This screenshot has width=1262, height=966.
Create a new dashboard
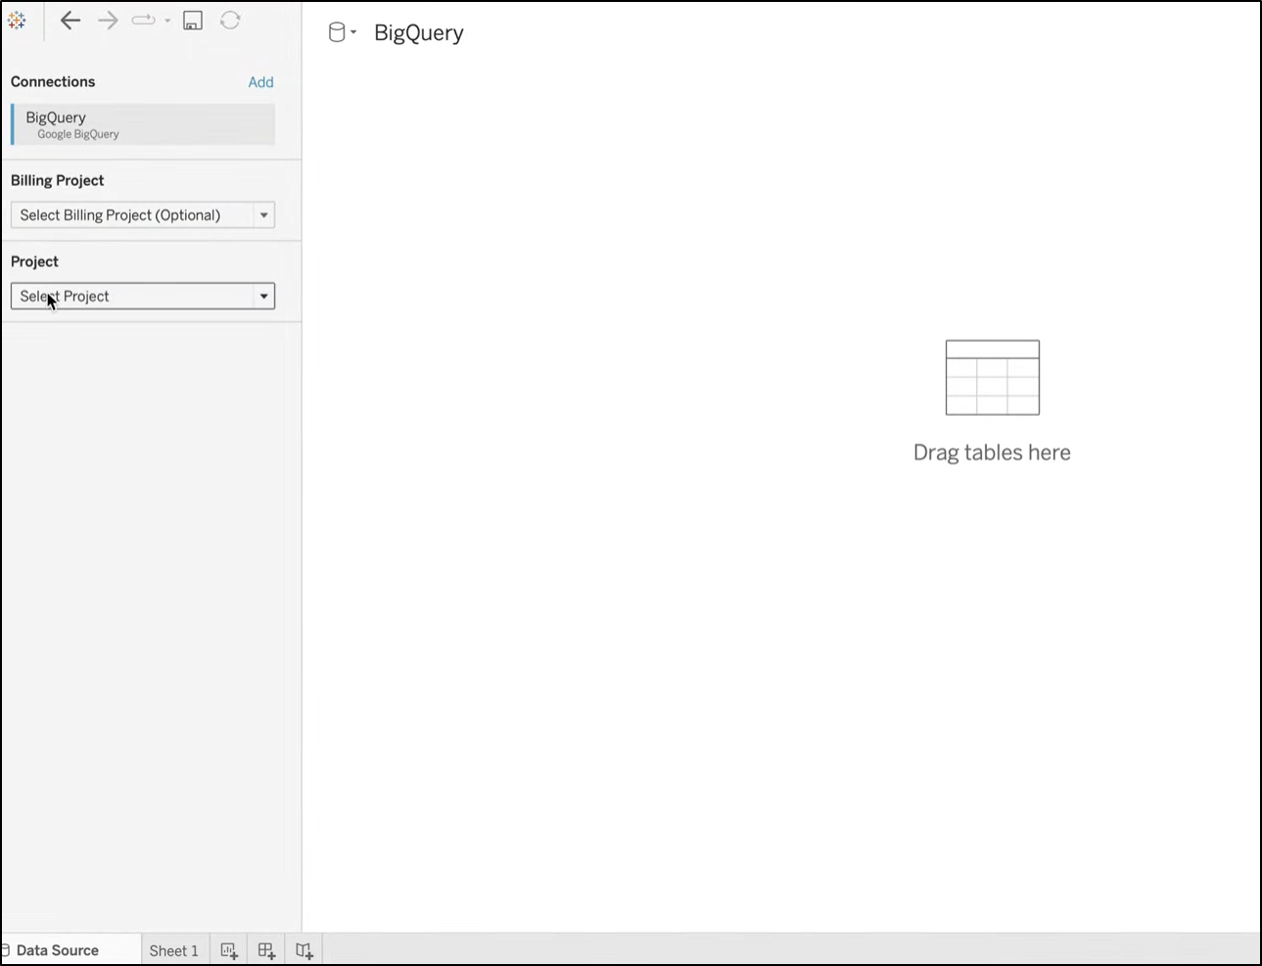coord(266,950)
